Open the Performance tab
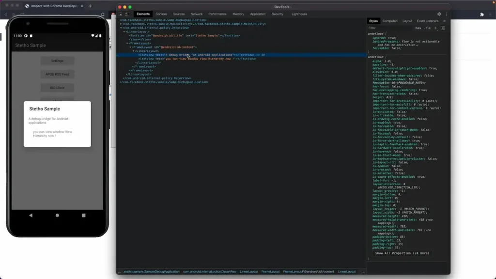The image size is (496, 279). [x=217, y=14]
